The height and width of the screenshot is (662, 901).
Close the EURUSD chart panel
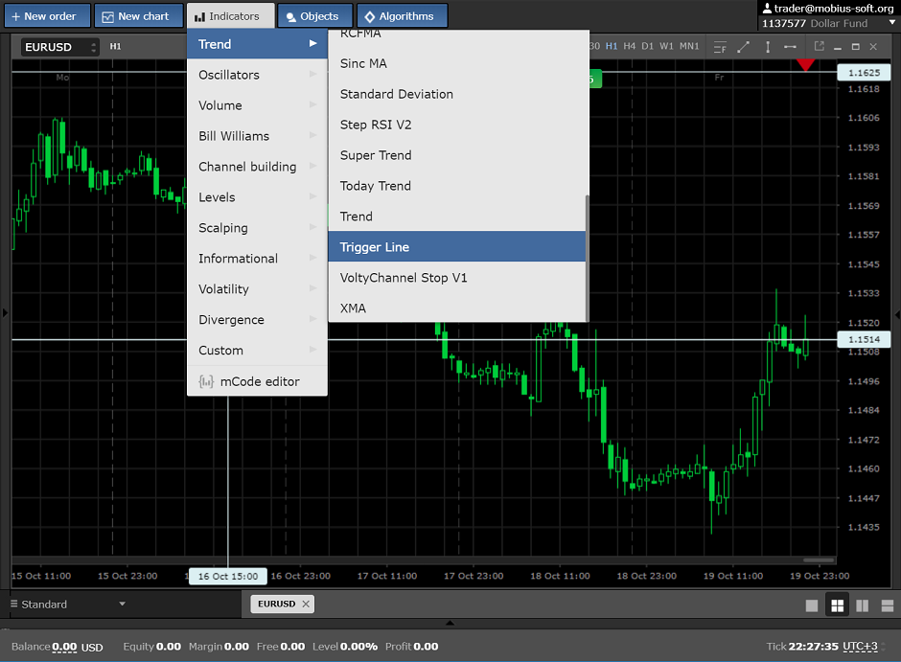(x=873, y=47)
